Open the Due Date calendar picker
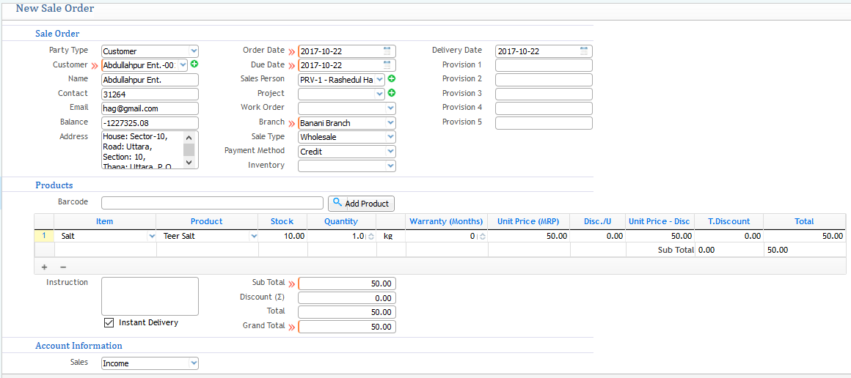Image resolution: width=851 pixels, height=378 pixels. click(x=387, y=65)
